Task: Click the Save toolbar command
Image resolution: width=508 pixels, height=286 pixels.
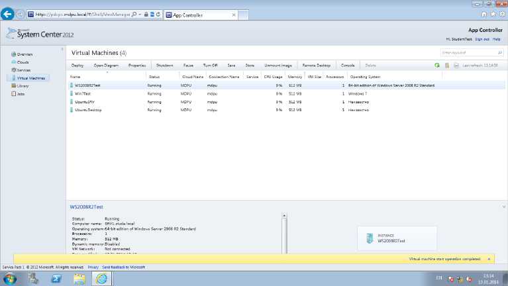Action: (x=231, y=66)
